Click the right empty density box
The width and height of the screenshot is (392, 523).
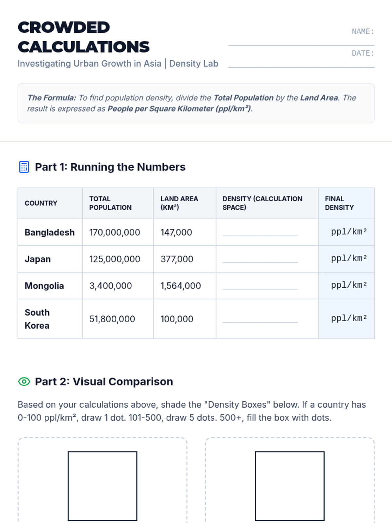tap(290, 486)
